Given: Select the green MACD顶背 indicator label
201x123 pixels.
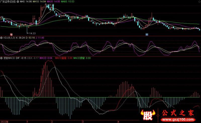Looking at the screenshot, I should coord(82,58).
